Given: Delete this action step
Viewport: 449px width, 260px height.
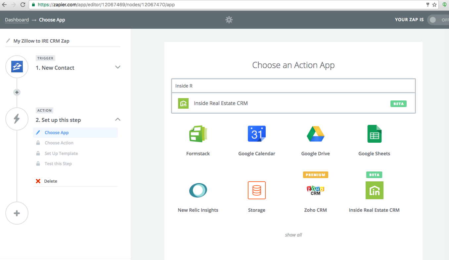Looking at the screenshot, I should pos(50,181).
